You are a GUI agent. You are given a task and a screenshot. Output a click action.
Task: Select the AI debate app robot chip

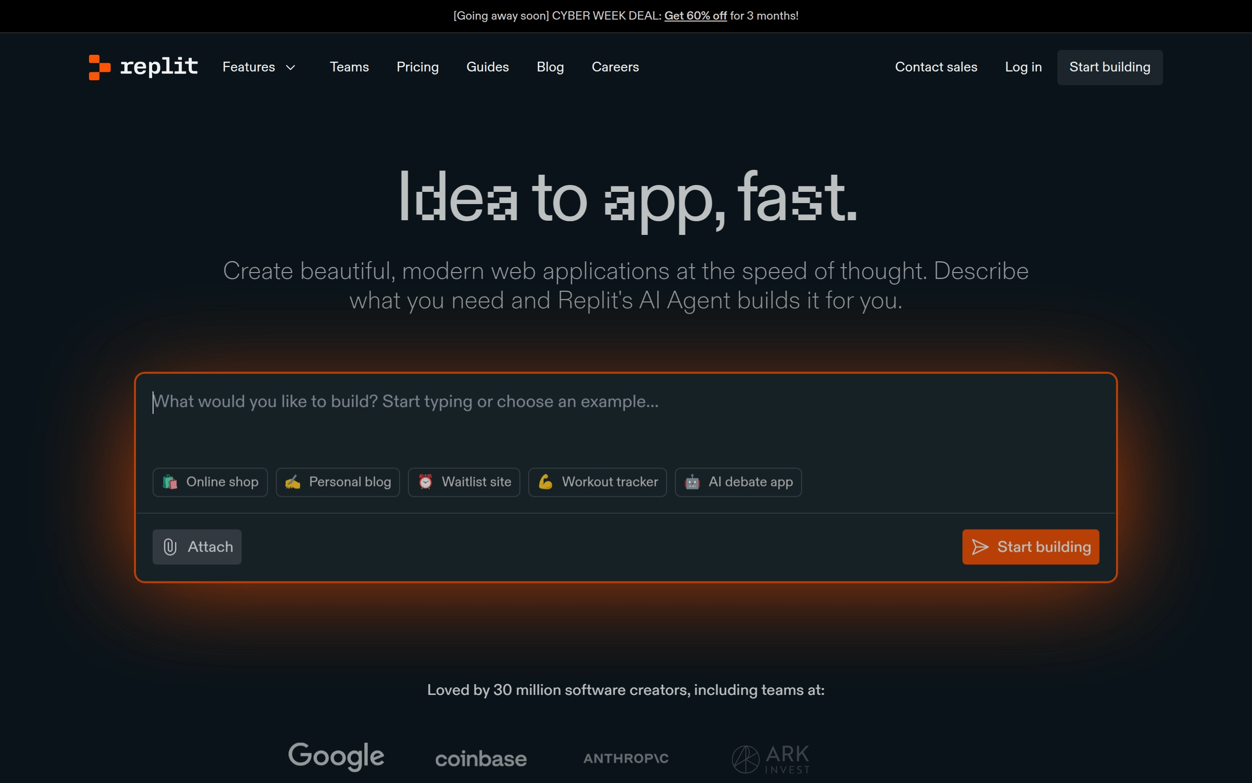[738, 482]
